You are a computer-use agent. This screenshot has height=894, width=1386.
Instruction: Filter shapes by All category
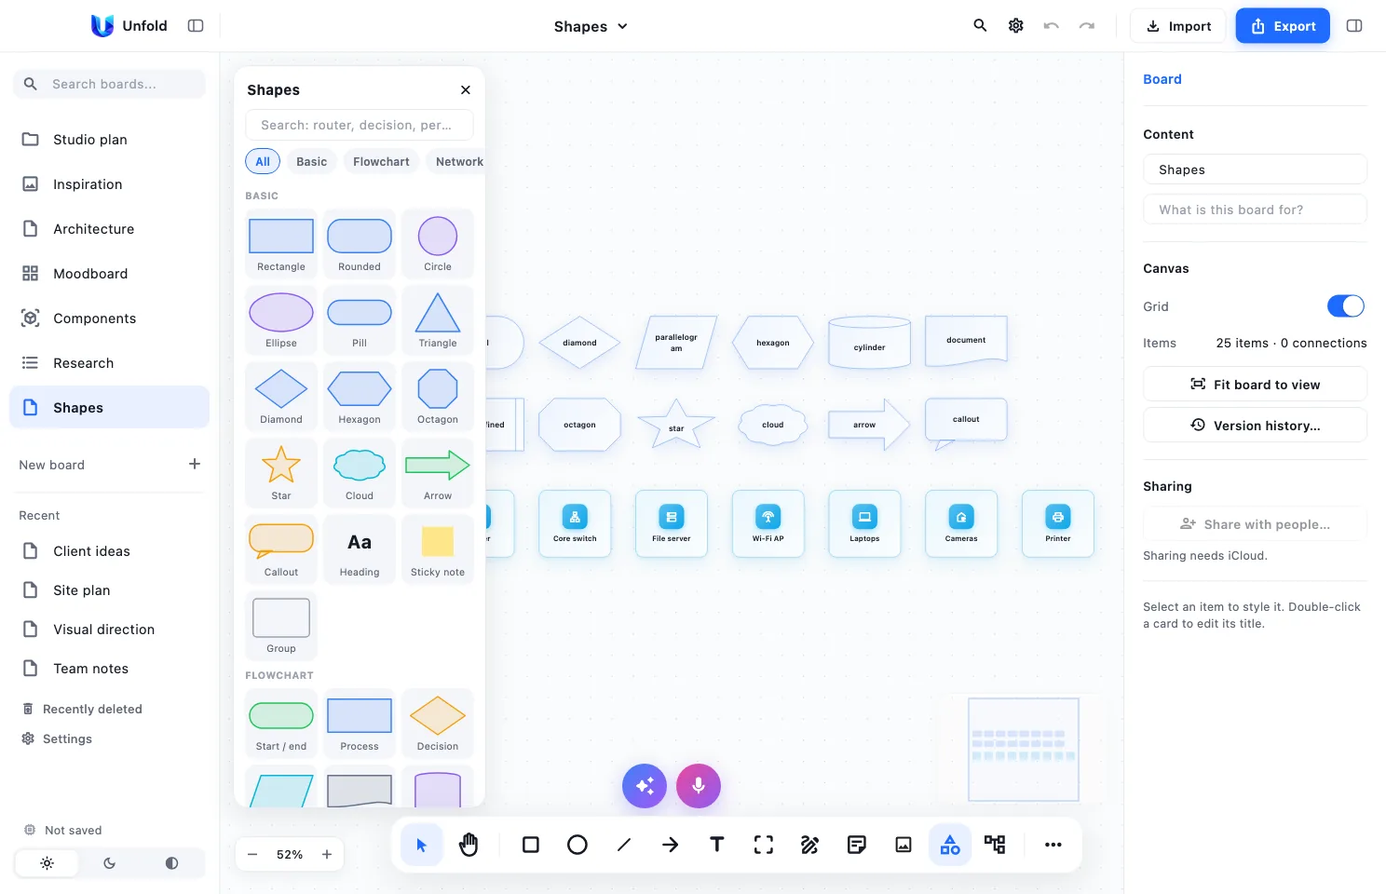point(263,162)
